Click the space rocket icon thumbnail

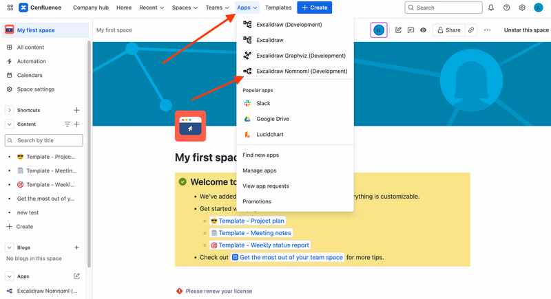[191, 126]
